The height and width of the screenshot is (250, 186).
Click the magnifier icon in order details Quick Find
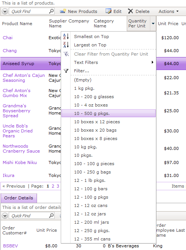(x=51, y=215)
